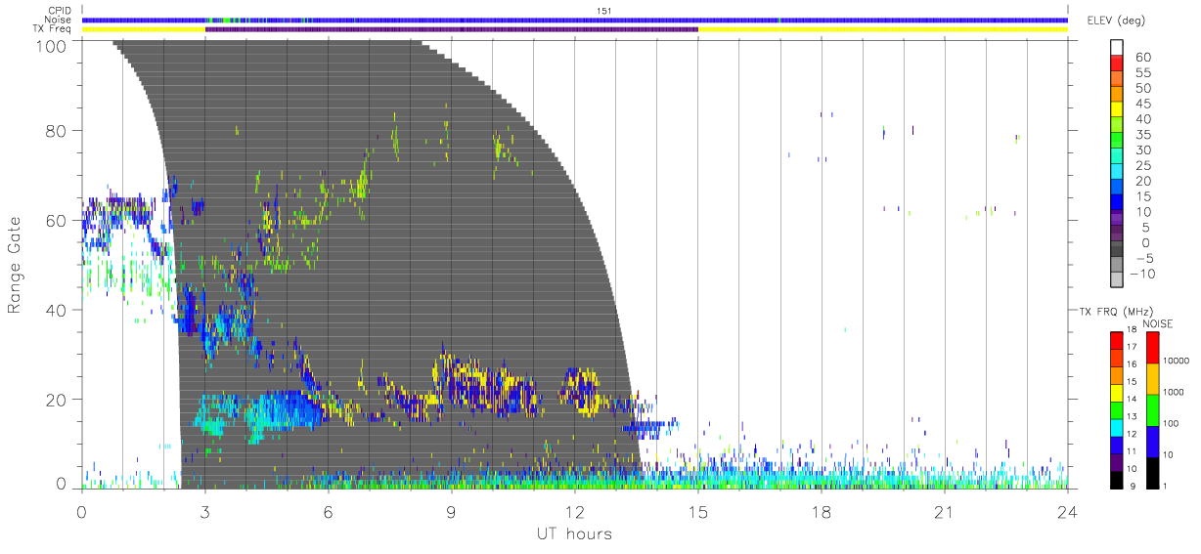
Task: Click the 0 tick on UT hours axis
Action: click(x=82, y=514)
